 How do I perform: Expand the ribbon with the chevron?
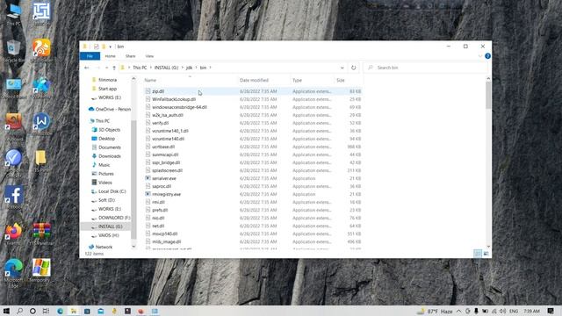480,56
